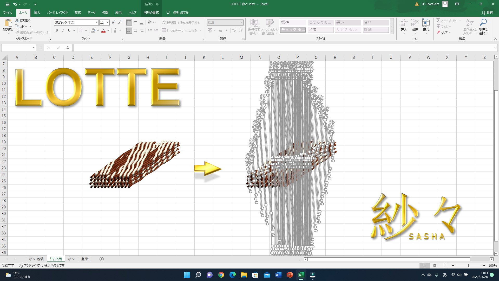Toggle Bold formatting
Viewport: 499px width, 281px height.
click(x=57, y=30)
